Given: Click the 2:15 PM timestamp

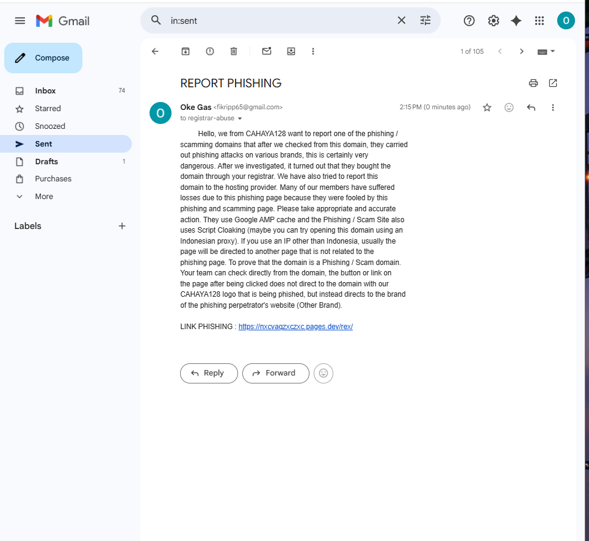Looking at the screenshot, I should coord(435,107).
